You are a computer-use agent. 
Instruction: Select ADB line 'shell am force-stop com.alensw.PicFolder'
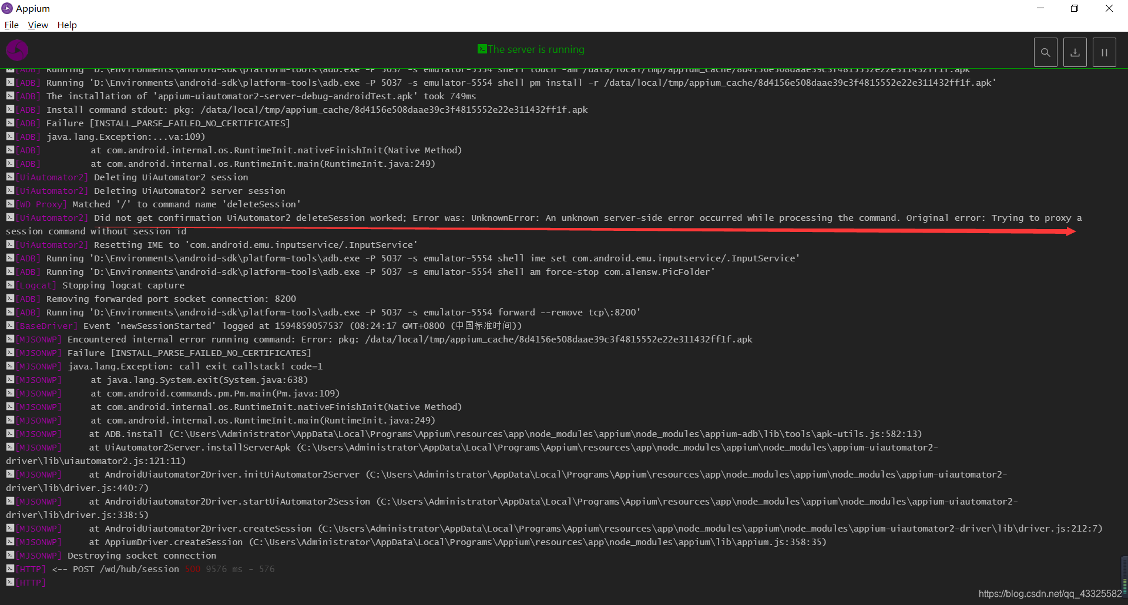pos(381,272)
